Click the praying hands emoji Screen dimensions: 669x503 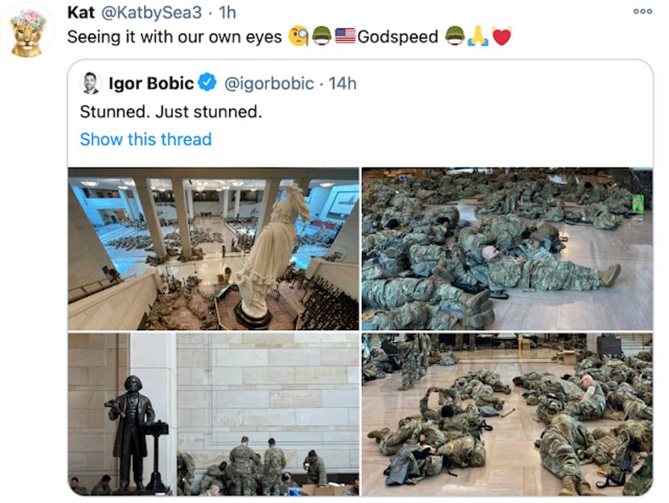point(478,36)
